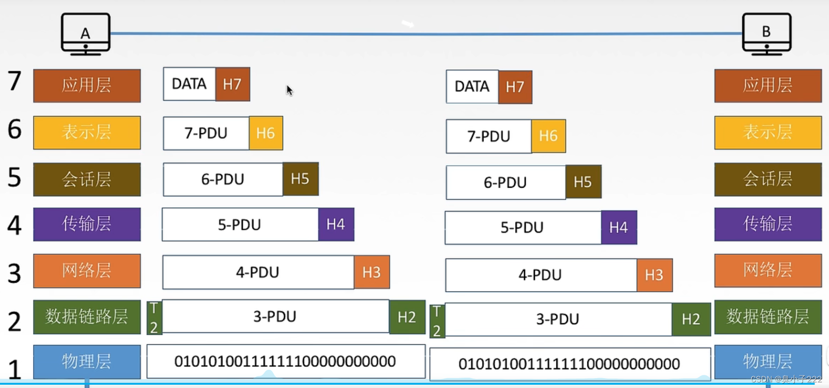The height and width of the screenshot is (388, 829).
Task: Select the 3-PDU box on host B side
Action: 558,319
